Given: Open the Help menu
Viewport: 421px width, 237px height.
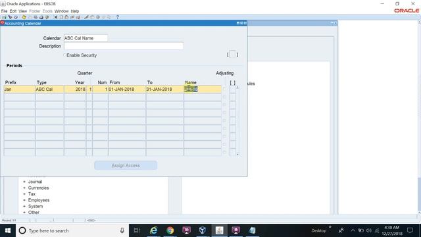Looking at the screenshot, I should pos(74,11).
